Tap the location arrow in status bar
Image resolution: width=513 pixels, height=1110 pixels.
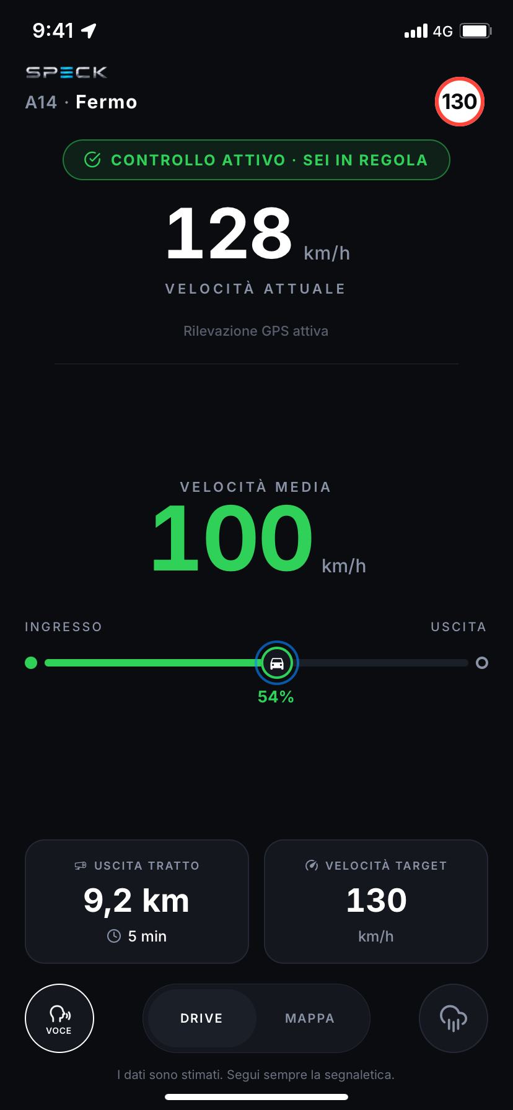tap(89, 30)
